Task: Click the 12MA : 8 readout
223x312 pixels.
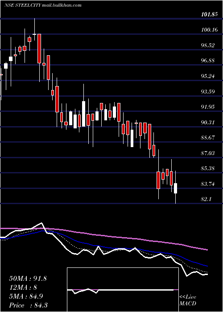Action: coord(23,287)
